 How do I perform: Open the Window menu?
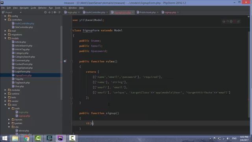point(72,8)
